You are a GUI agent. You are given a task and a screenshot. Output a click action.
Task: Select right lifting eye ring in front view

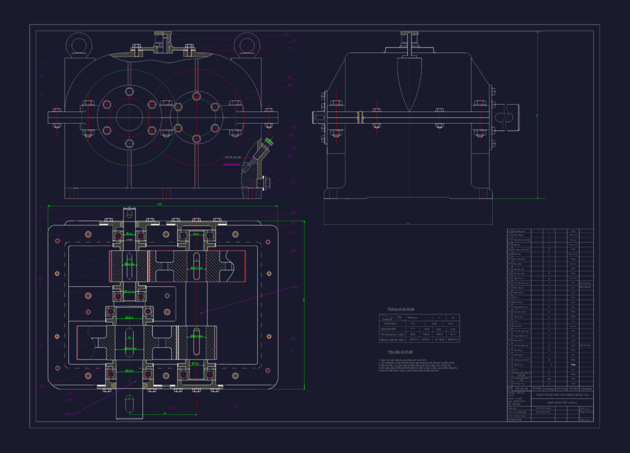[247, 46]
